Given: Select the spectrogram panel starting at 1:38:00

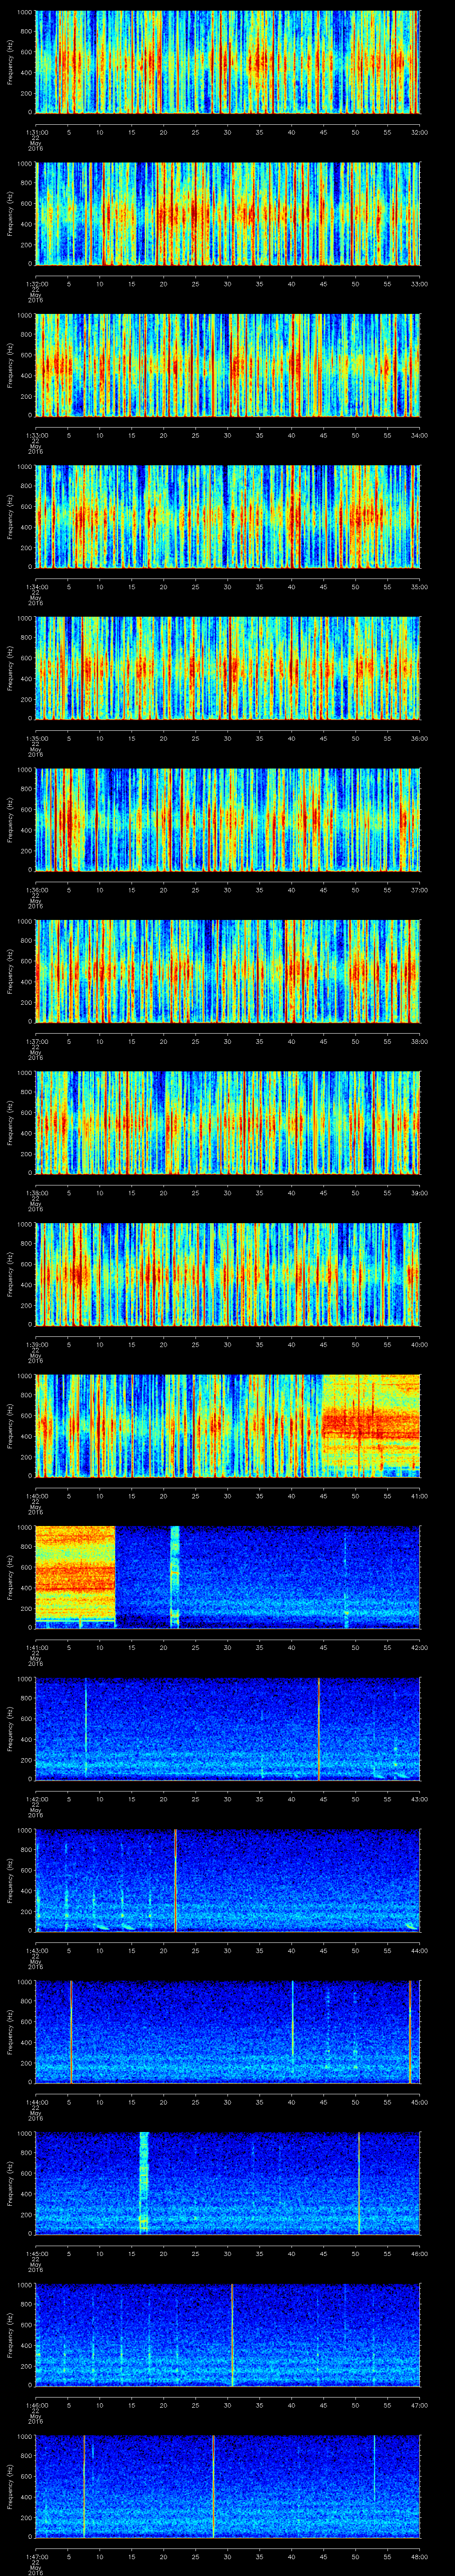Looking at the screenshot, I should pos(228,1122).
